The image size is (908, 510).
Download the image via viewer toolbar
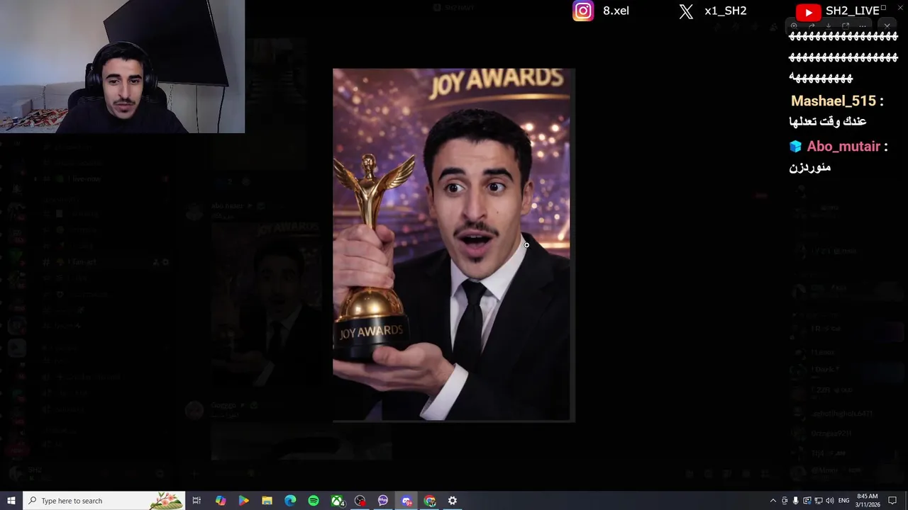point(829,26)
